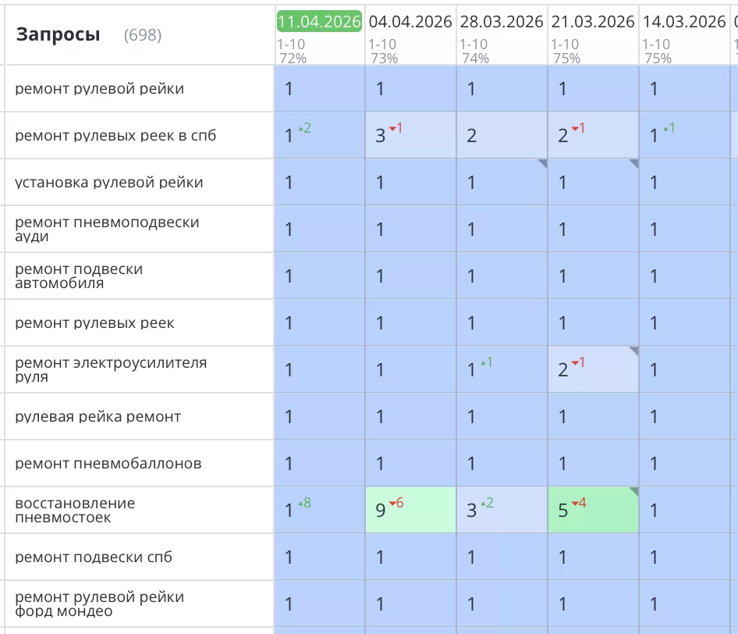Click the red "-4" arrow next to position 5

[x=580, y=504]
